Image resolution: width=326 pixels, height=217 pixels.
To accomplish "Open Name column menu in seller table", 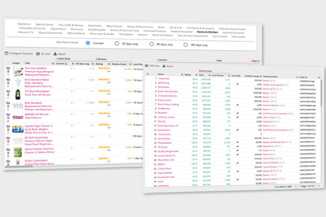I will [182, 74].
